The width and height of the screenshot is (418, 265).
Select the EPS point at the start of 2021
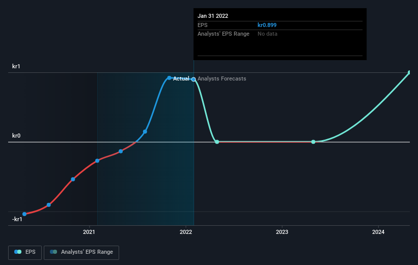[x=97, y=161]
